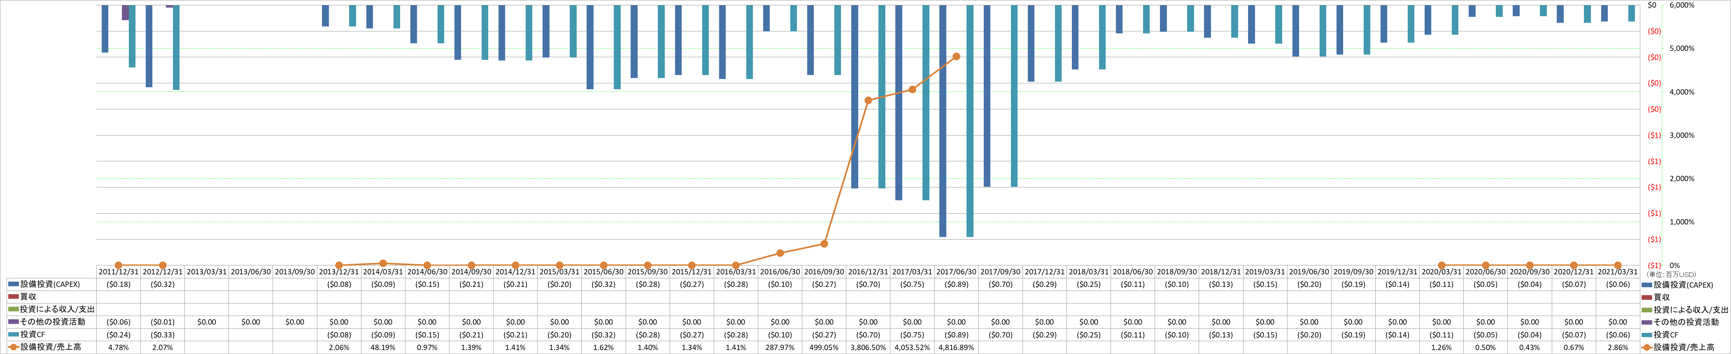Select the 0.67% ratio cell
Image resolution: width=1731 pixels, height=354 pixels.
(x=1574, y=347)
